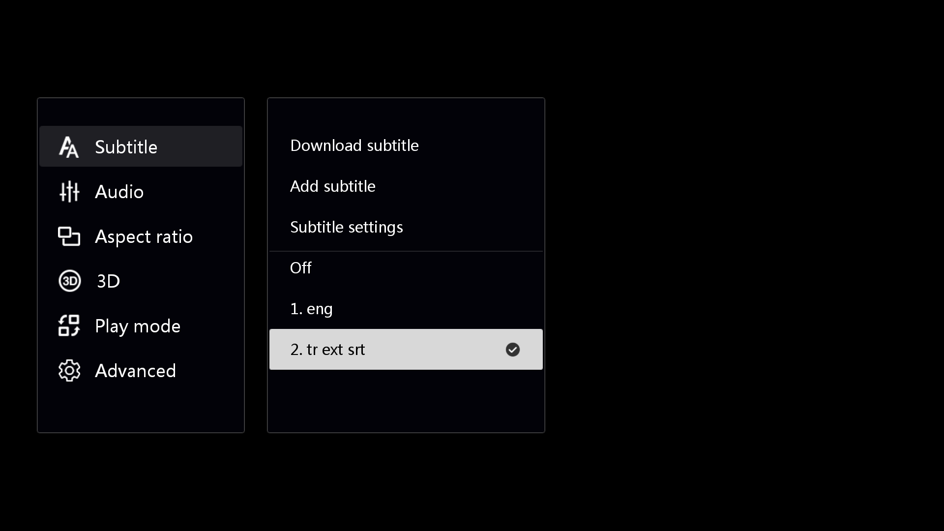Open the Subtitle menu category
The image size is (944, 531).
(141, 147)
